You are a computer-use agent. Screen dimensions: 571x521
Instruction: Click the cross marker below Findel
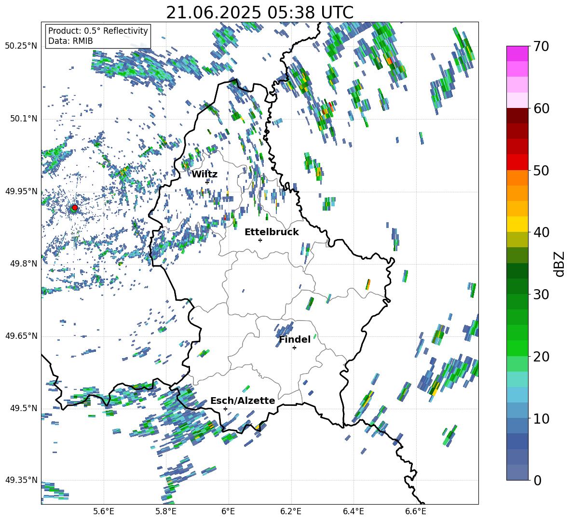point(294,348)
